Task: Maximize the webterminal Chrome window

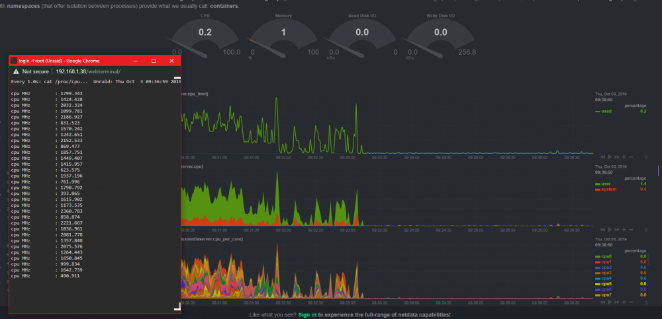Action: [x=154, y=61]
